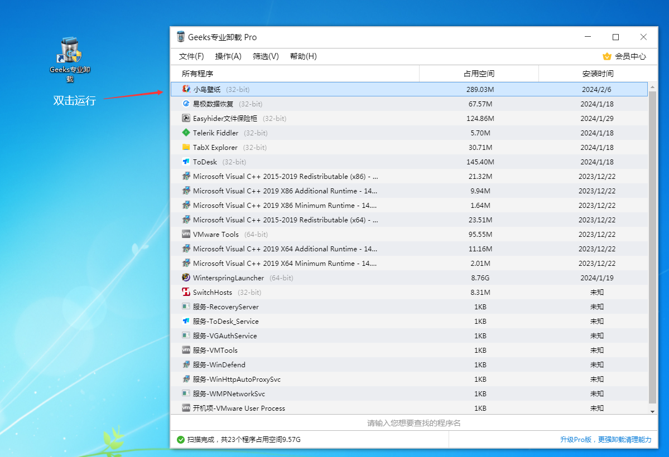
Task: Click icon of Visual C++ 2019 X86 Minimum Runtime
Action: coord(186,205)
